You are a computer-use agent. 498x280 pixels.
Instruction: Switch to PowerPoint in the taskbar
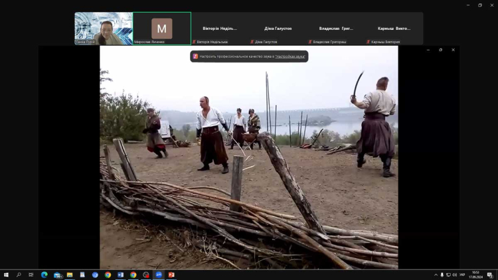[x=171, y=275]
